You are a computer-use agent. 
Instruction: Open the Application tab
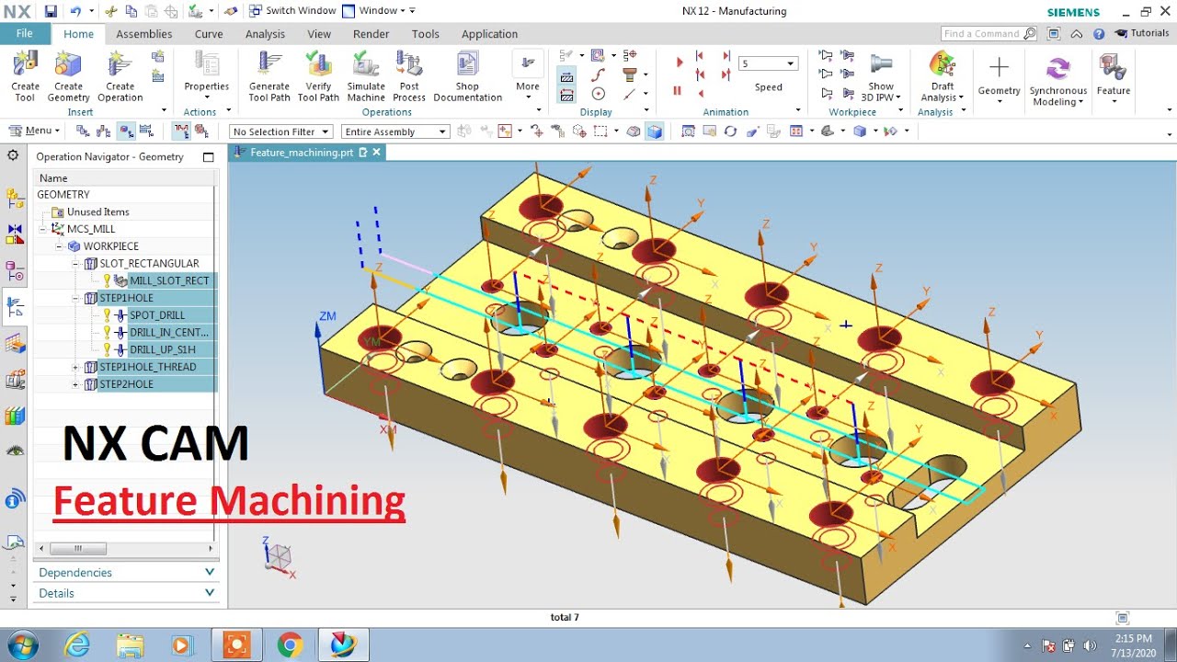coord(489,34)
